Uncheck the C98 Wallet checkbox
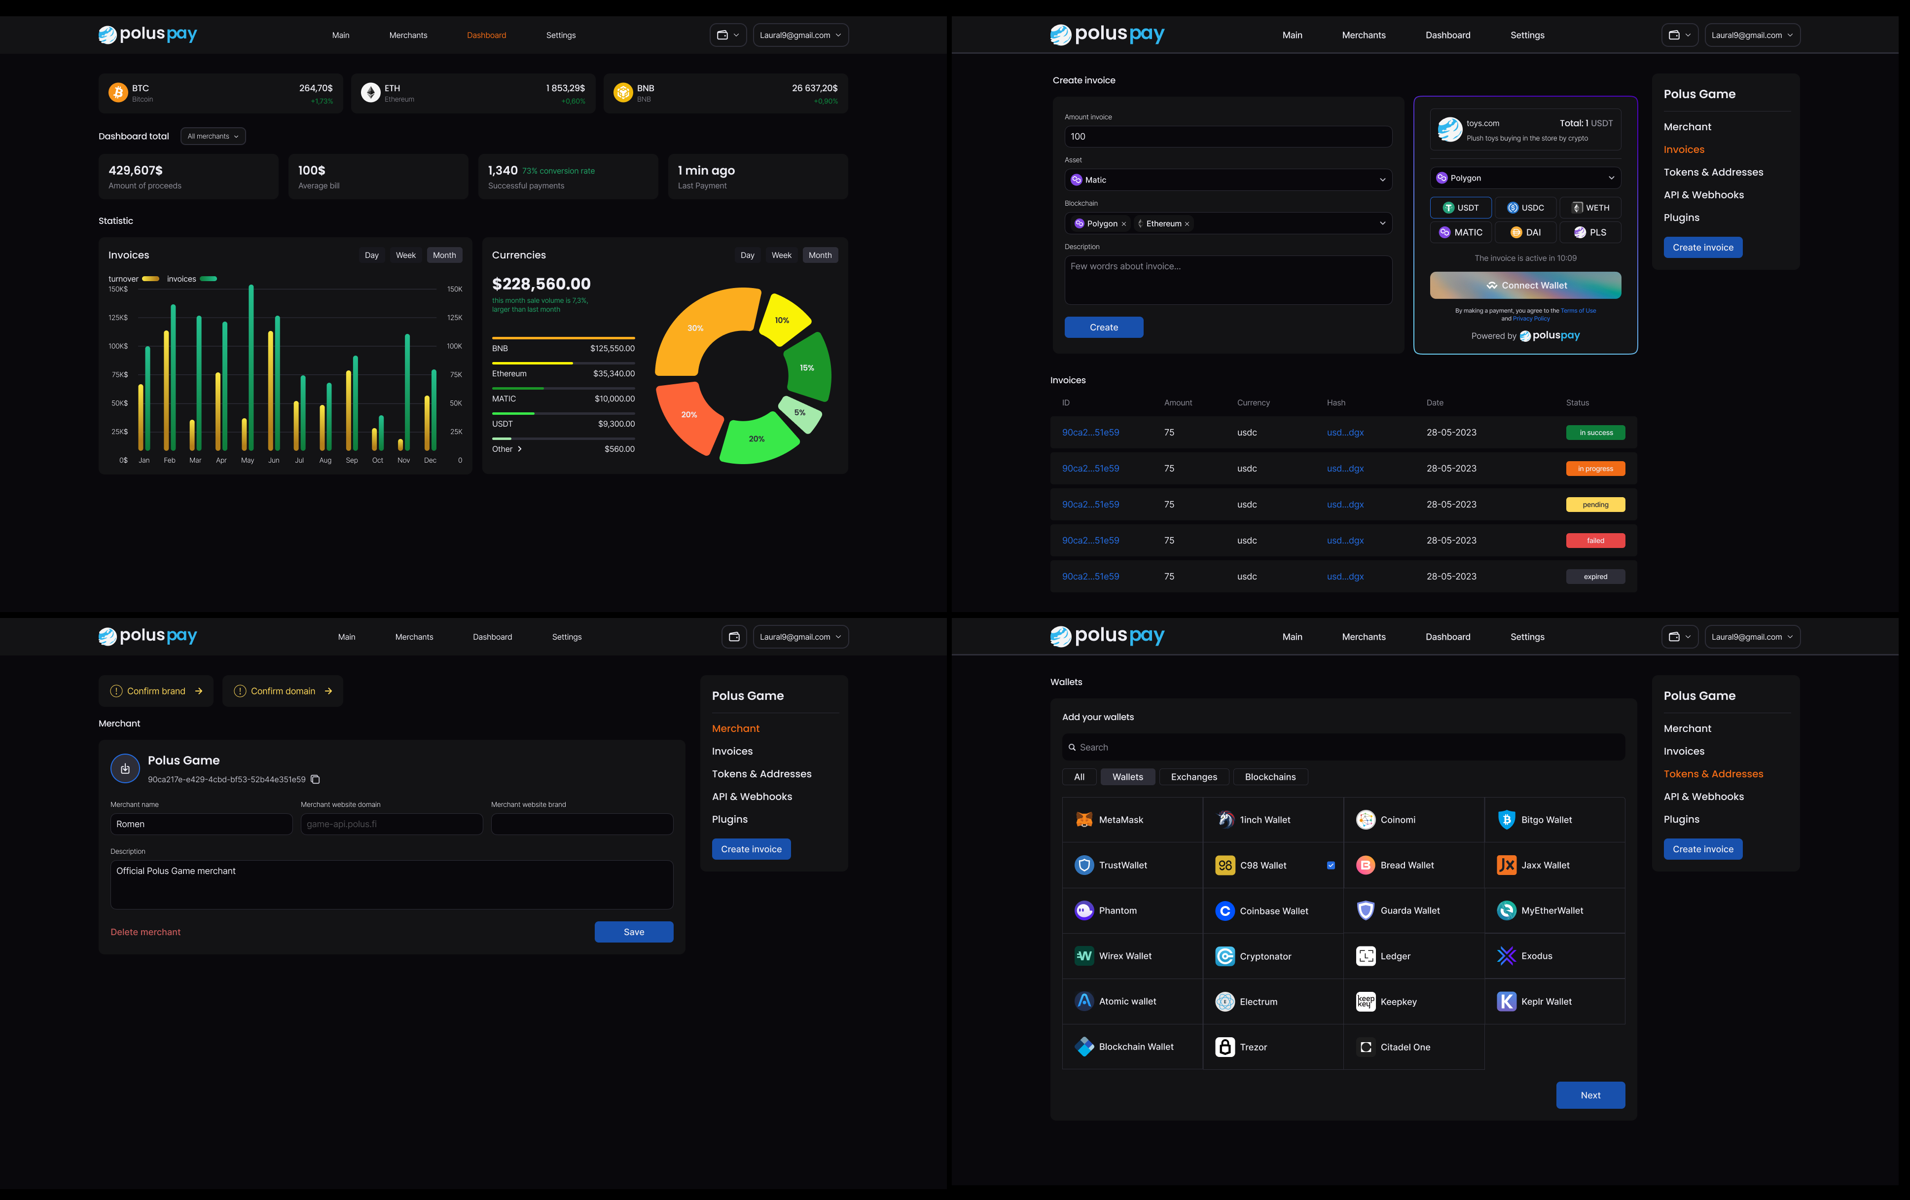The height and width of the screenshot is (1200, 1910). coord(1331,865)
